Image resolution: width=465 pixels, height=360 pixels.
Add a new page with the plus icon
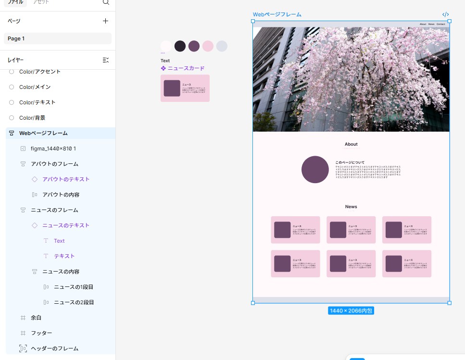pyautogui.click(x=106, y=21)
